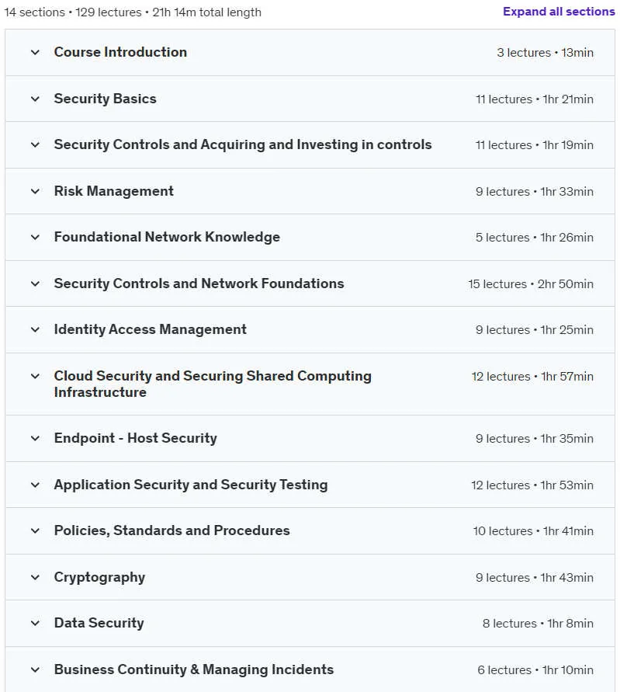The image size is (620, 692).
Task: Toggle chevron for Identity Access Management
Action: pyautogui.click(x=35, y=329)
